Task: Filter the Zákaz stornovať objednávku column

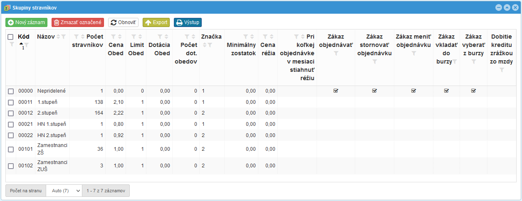Action: click(x=375, y=61)
